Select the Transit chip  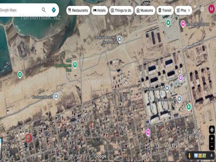165,10
